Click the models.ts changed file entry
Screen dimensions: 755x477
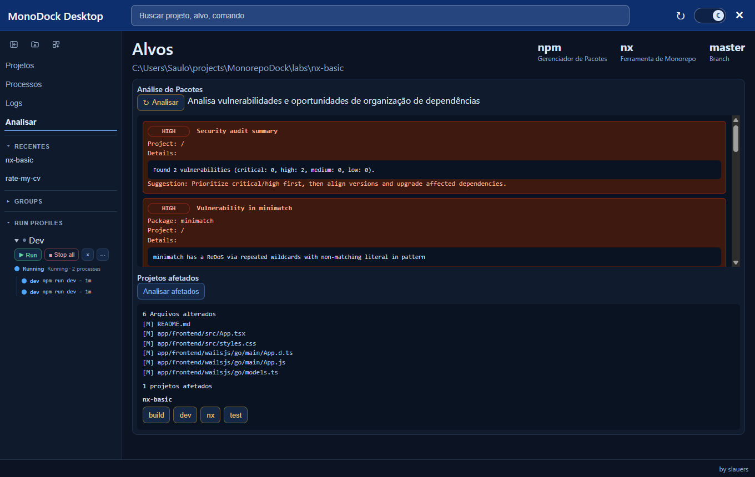click(210, 373)
